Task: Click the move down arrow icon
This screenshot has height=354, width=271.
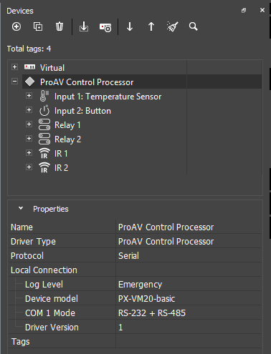Action: tap(130, 26)
